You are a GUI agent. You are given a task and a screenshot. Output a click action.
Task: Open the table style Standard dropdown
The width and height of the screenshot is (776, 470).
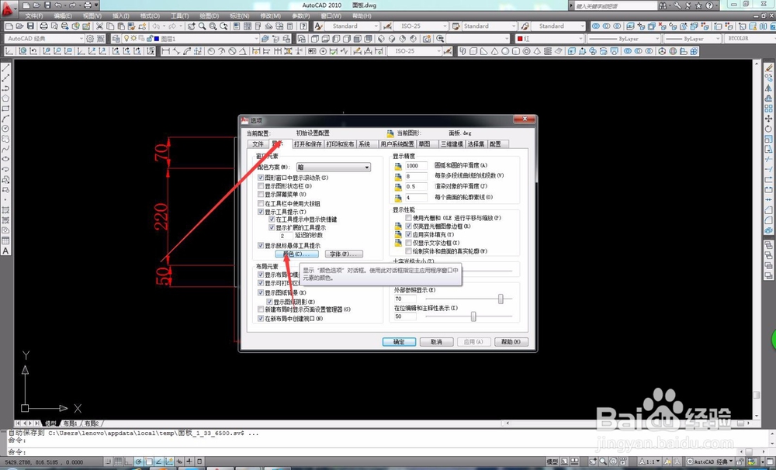click(490, 26)
